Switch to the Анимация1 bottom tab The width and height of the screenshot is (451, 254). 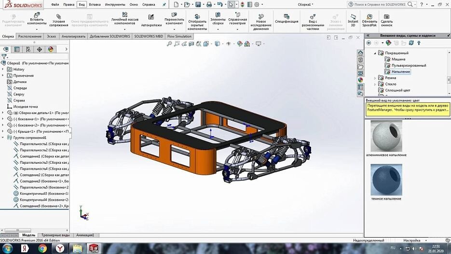tap(85, 235)
